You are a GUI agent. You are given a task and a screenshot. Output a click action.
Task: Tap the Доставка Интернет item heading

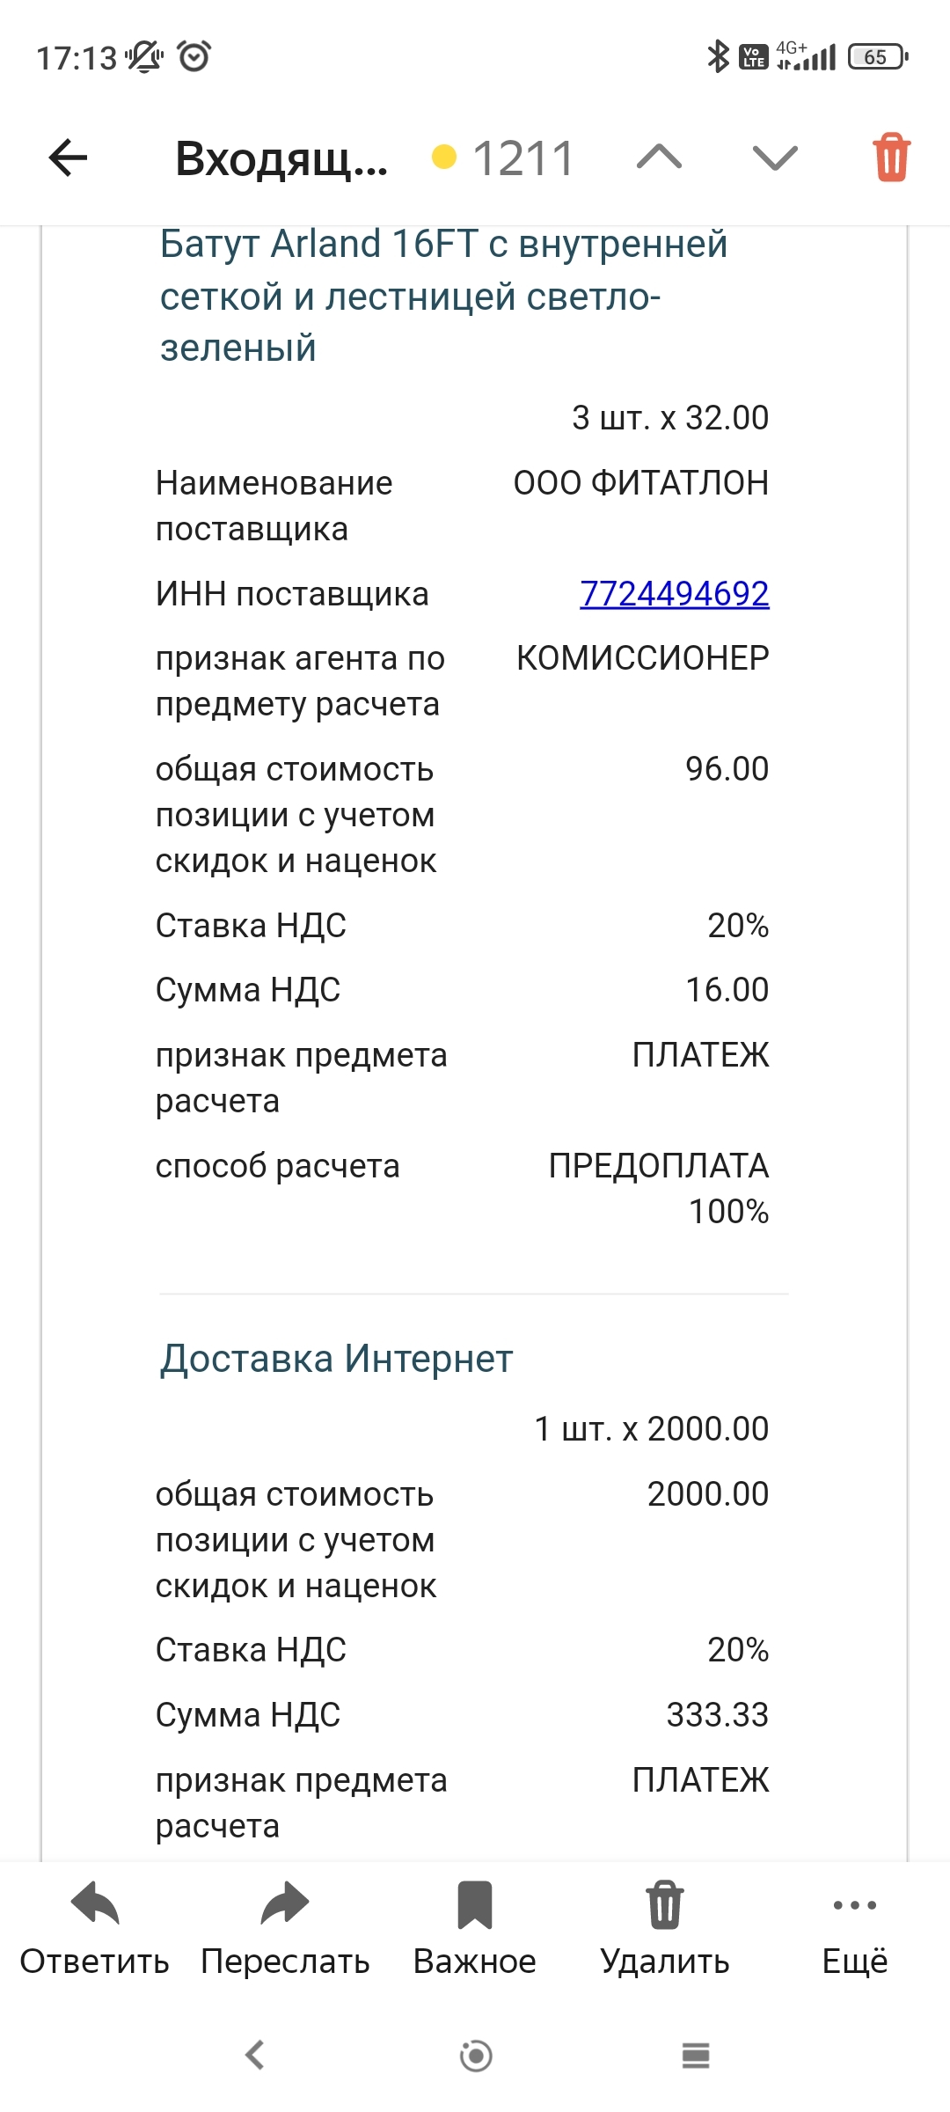(336, 1359)
